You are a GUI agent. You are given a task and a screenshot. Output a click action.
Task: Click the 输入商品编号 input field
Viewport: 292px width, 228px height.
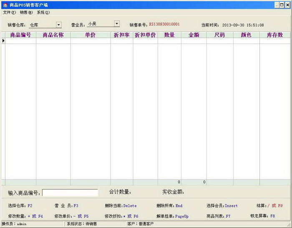pos(70,193)
